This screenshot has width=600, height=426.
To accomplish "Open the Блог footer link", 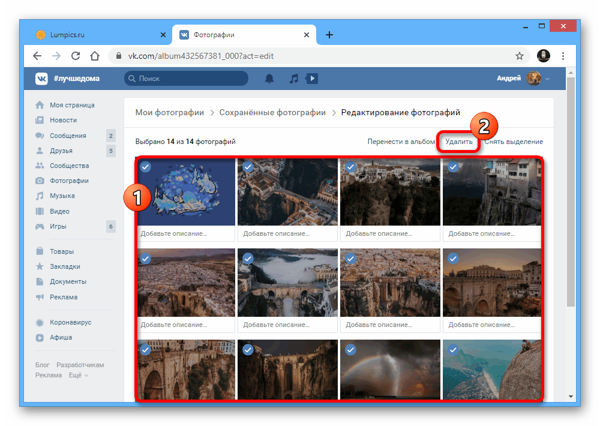I will [43, 365].
